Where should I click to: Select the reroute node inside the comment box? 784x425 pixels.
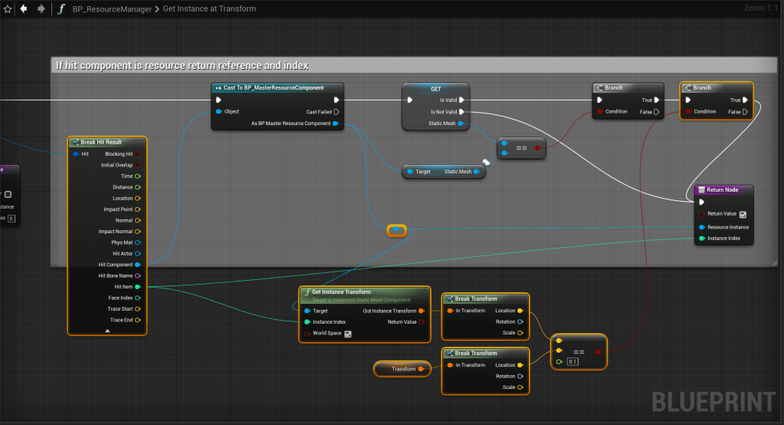(396, 230)
